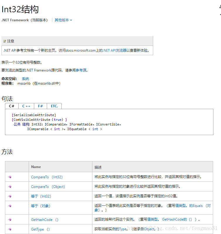221x234 pixels.
Task: Click the method icon for GetType row
Action: [10, 229]
